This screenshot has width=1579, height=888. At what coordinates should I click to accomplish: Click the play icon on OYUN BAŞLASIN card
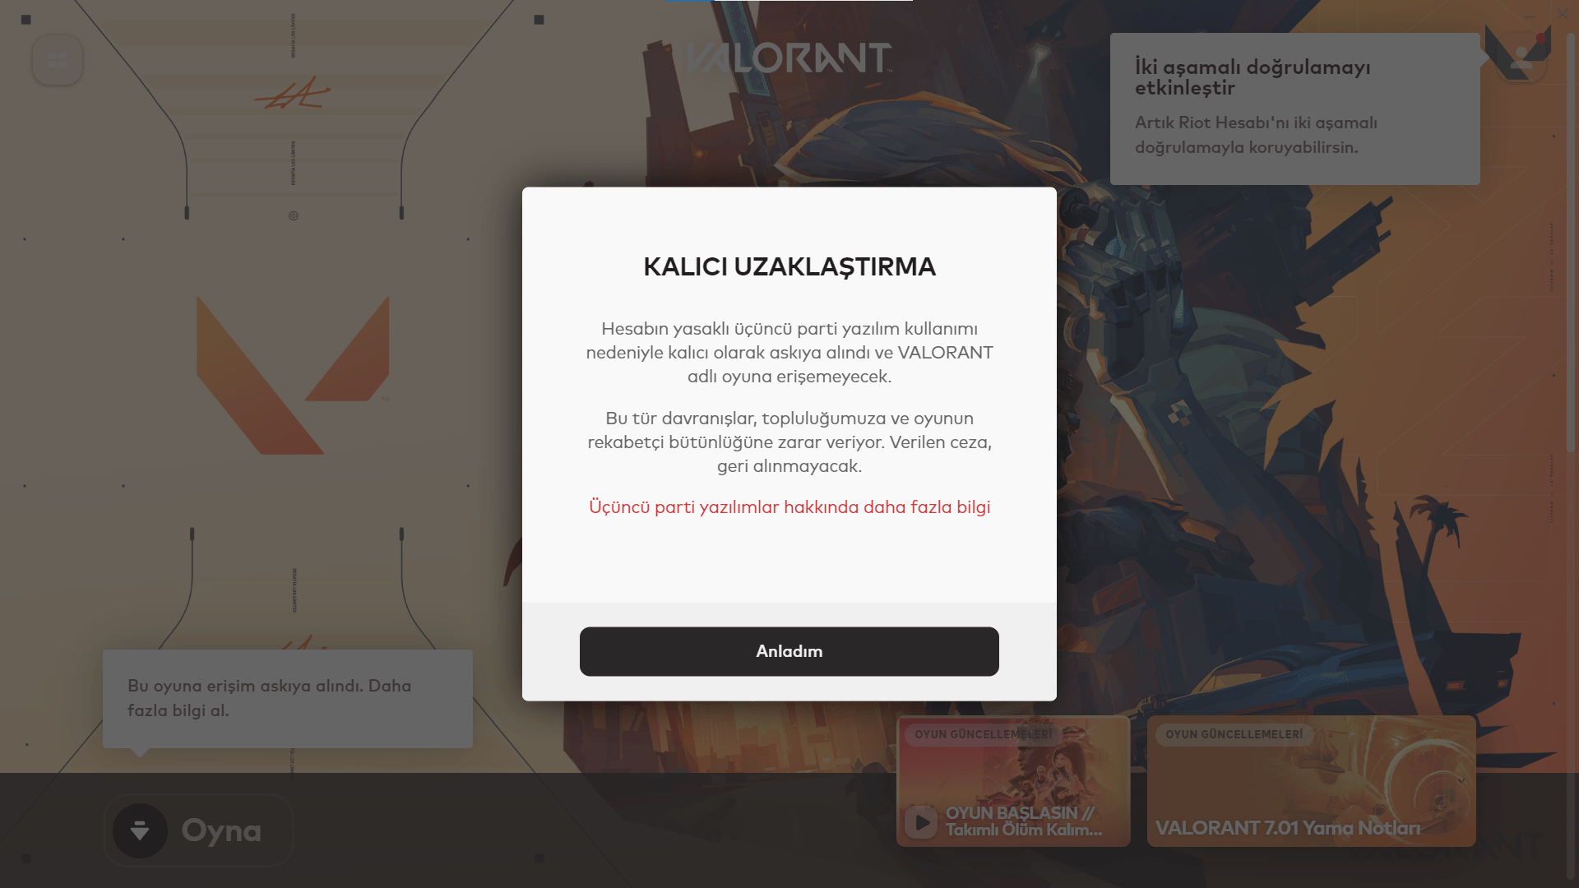921,822
